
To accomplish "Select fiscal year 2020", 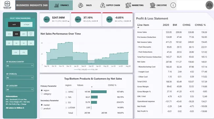I will pyautogui.click(x=16, y=34).
